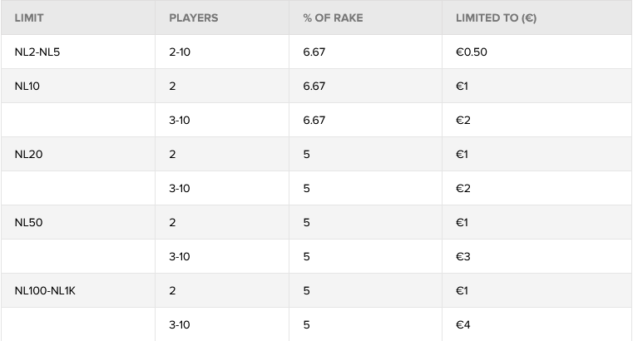Click the players value 2 in NL50 row
Viewport: 633px width, 341px height.
(x=172, y=222)
